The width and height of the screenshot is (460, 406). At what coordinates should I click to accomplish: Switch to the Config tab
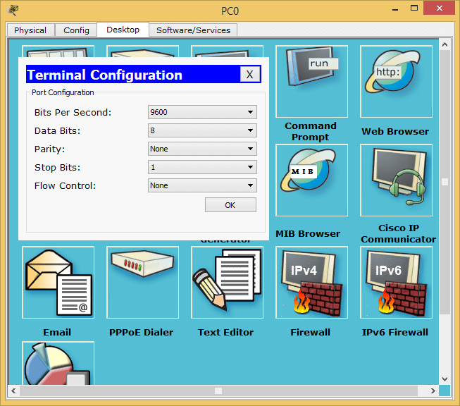[x=76, y=30]
